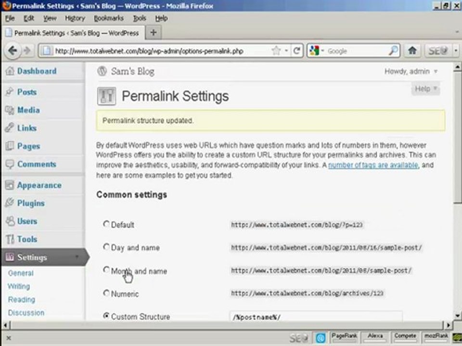
Task: Open the File menu
Action: (10, 18)
